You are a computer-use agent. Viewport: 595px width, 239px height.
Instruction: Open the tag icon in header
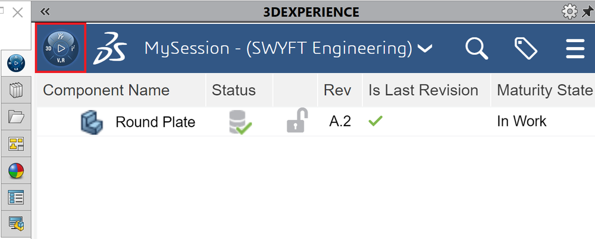tap(525, 48)
